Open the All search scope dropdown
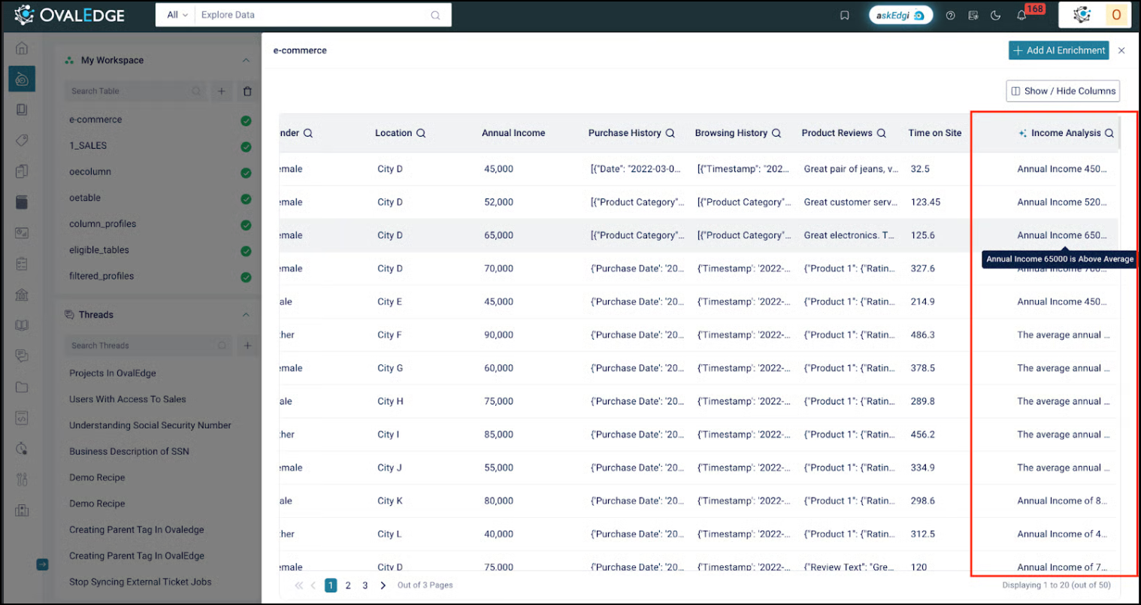The height and width of the screenshot is (605, 1141). [x=177, y=15]
